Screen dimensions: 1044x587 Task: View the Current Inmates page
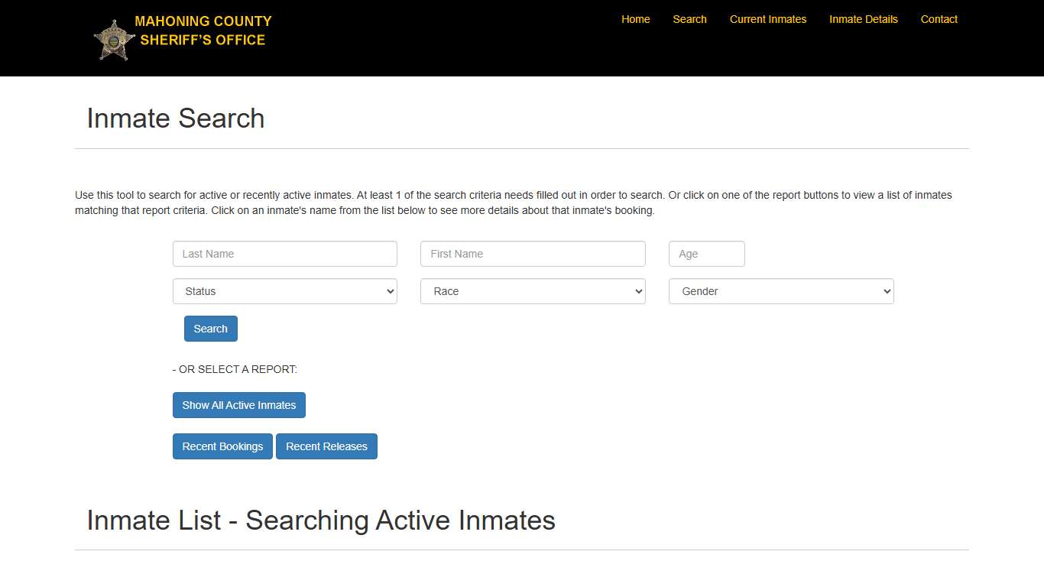(768, 19)
